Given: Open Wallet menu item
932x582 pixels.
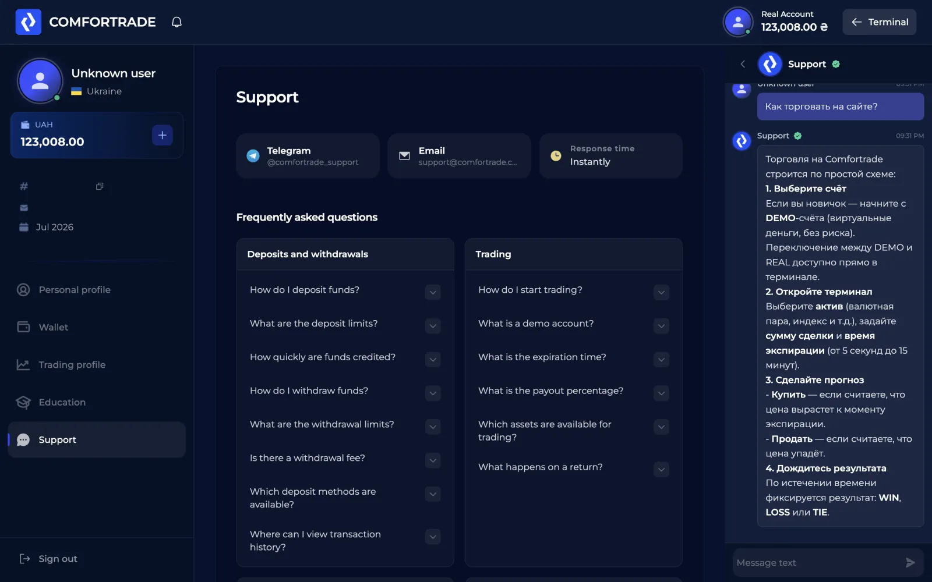Looking at the screenshot, I should coord(97,327).
